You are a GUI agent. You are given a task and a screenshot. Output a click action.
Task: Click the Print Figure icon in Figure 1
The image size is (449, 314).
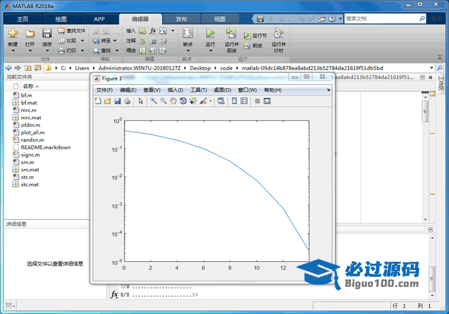[x=127, y=101]
